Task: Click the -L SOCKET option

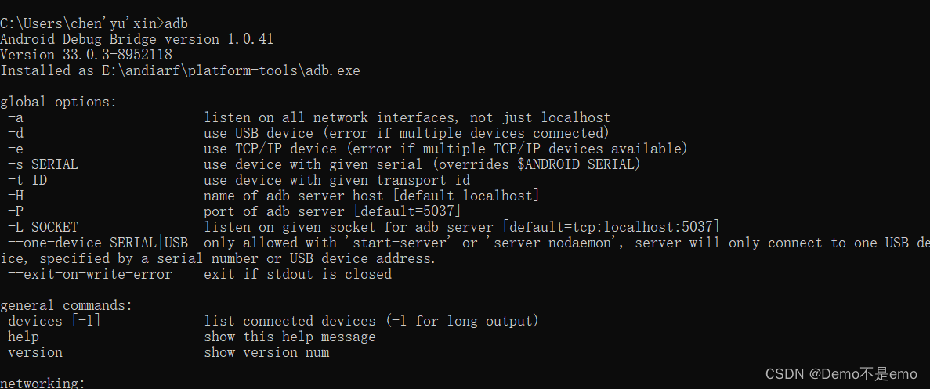Action: [x=43, y=227]
